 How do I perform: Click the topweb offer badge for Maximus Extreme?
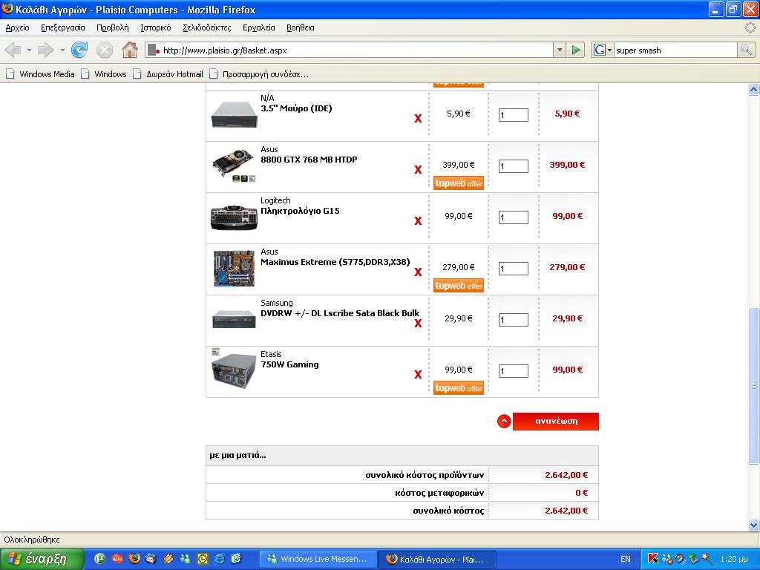(459, 286)
